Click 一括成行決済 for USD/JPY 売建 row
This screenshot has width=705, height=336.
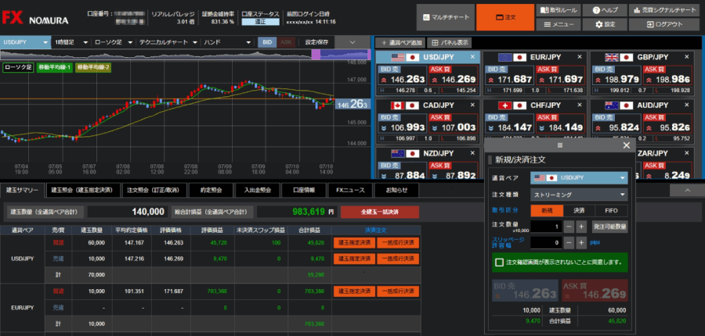click(399, 259)
